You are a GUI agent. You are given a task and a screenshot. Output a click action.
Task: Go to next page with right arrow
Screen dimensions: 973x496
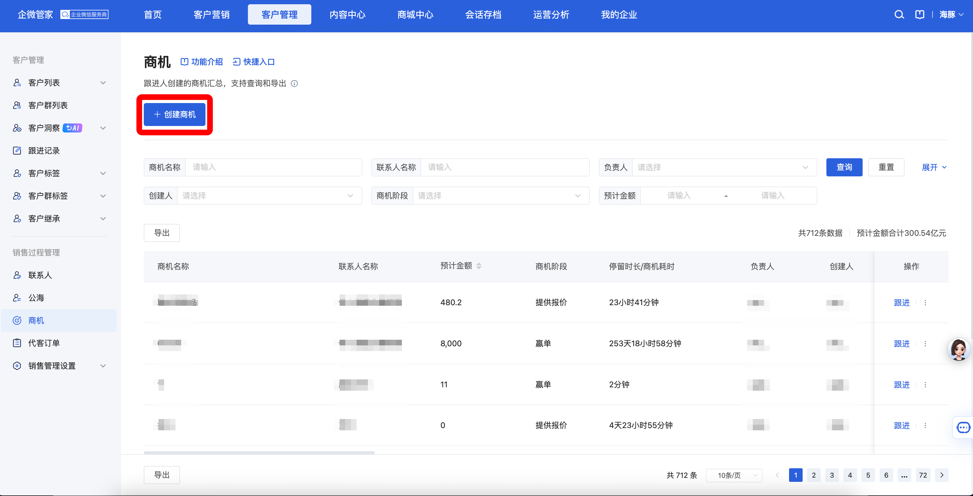click(x=942, y=475)
